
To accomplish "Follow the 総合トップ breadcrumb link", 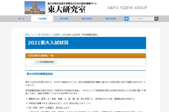I will pyautogui.click(x=31, y=35).
